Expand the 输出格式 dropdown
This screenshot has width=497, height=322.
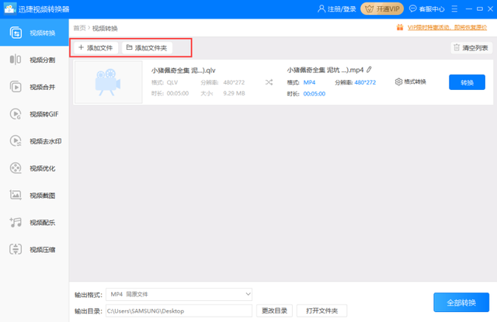[x=179, y=294]
